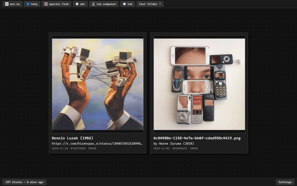Open the abc bookmark
The width and height of the screenshot is (297, 186).
[x=80, y=4]
